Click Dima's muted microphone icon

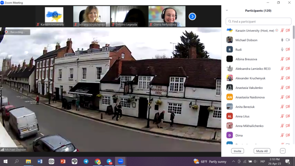[x=282, y=135]
